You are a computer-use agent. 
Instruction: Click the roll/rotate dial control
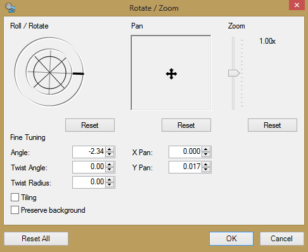pyautogui.click(x=49, y=72)
